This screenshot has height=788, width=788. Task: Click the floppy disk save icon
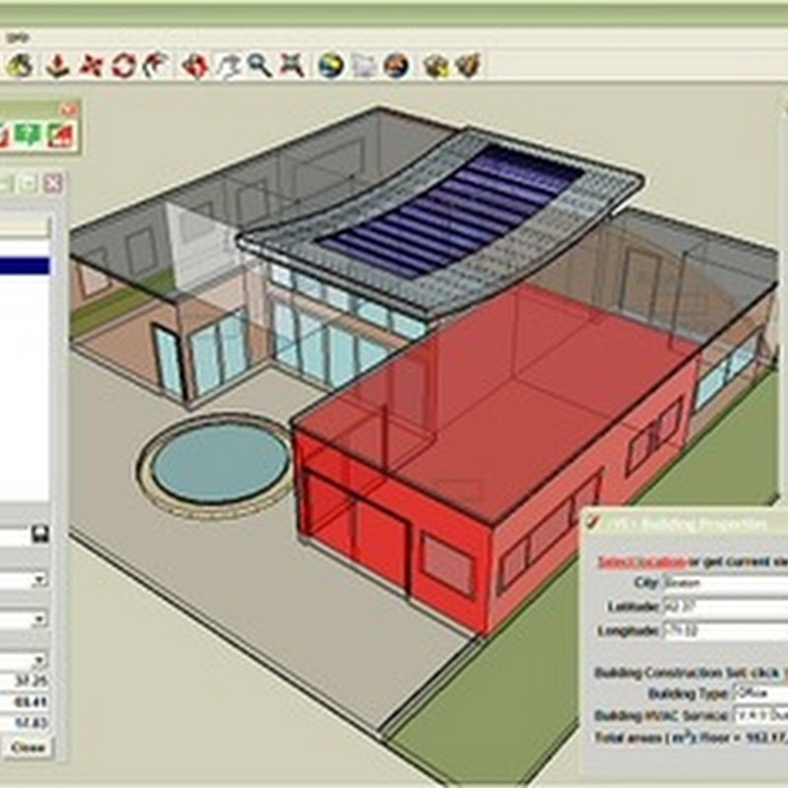pos(40,534)
